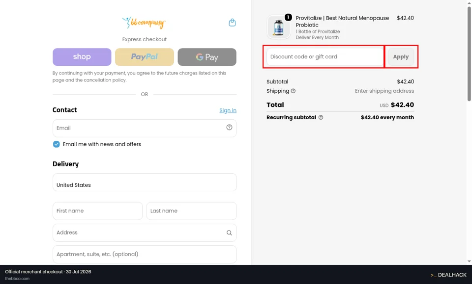
Task: Open the shopping bag cart icon
Action: pyautogui.click(x=232, y=23)
